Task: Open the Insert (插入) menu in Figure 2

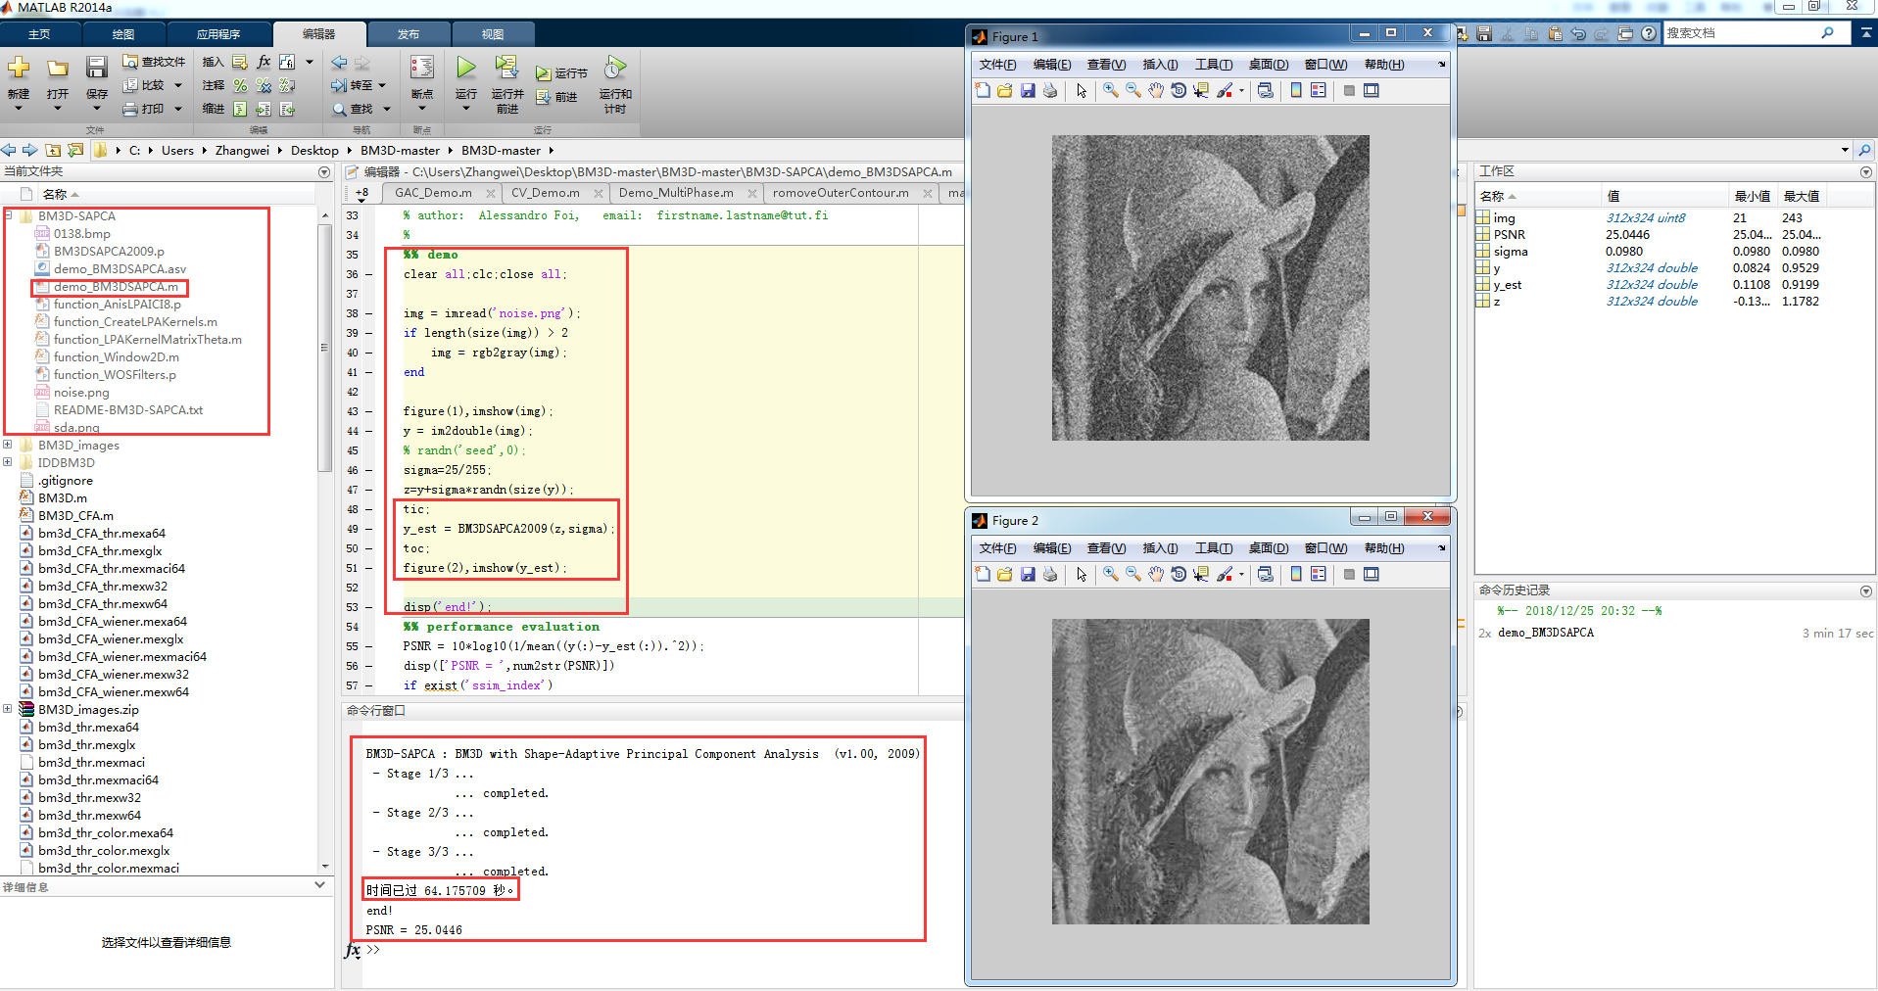Action: coord(1160,548)
